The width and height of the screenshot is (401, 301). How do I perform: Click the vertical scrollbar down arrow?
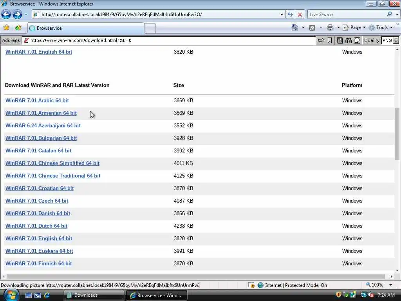pyautogui.click(x=397, y=270)
